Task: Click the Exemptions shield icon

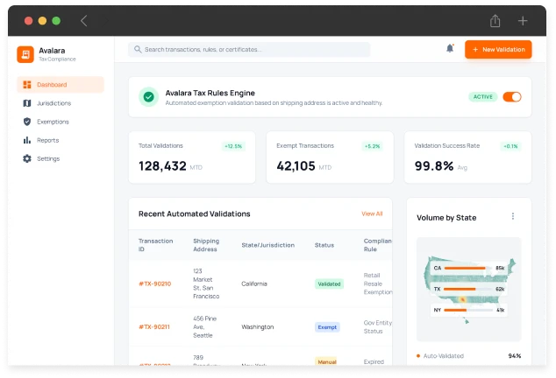Action: 27,122
